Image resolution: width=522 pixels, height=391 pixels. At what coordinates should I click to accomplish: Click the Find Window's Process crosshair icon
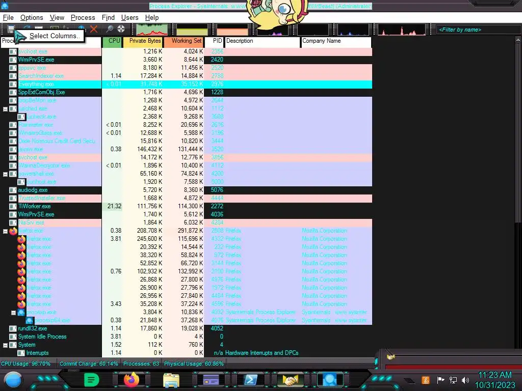point(121,29)
